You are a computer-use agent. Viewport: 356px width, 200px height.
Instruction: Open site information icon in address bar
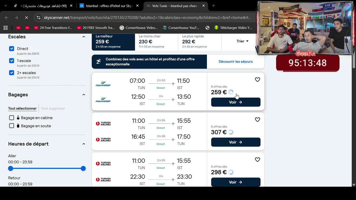(38, 17)
